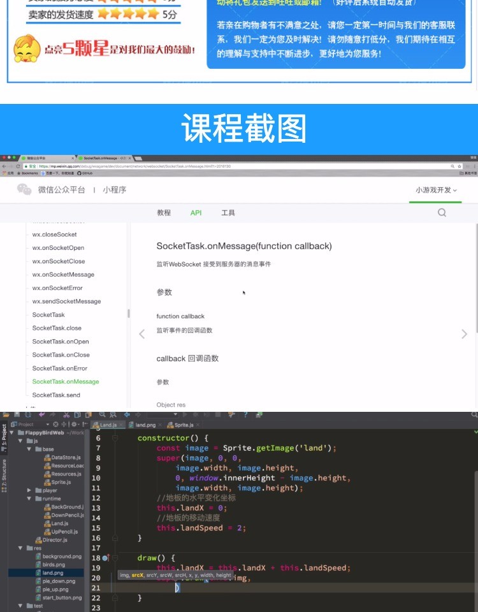
Task: Open the wx.onSocketMessage doc link
Action: pos(63,274)
